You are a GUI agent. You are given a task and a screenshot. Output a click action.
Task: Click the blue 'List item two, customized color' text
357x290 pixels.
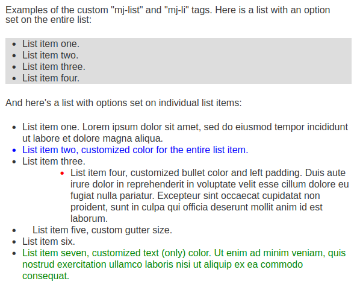[x=135, y=150]
